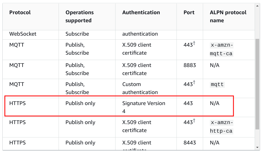This screenshot has width=263, height=153.
Task: Select the x-amzn-mqtt-ca ALPN value
Action: click(x=221, y=49)
